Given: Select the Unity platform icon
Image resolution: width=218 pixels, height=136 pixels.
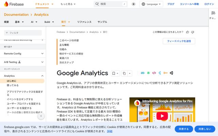Looking at the screenshot, I should 171,73.
